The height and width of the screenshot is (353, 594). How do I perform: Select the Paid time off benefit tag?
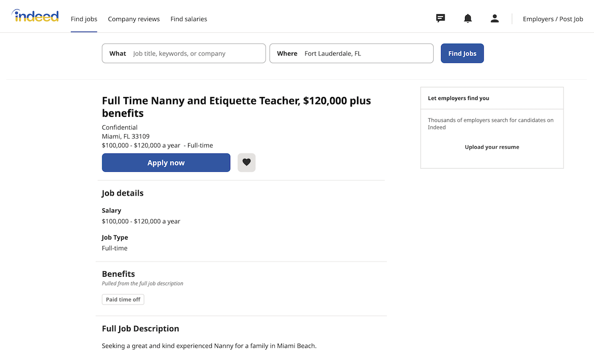pos(123,300)
